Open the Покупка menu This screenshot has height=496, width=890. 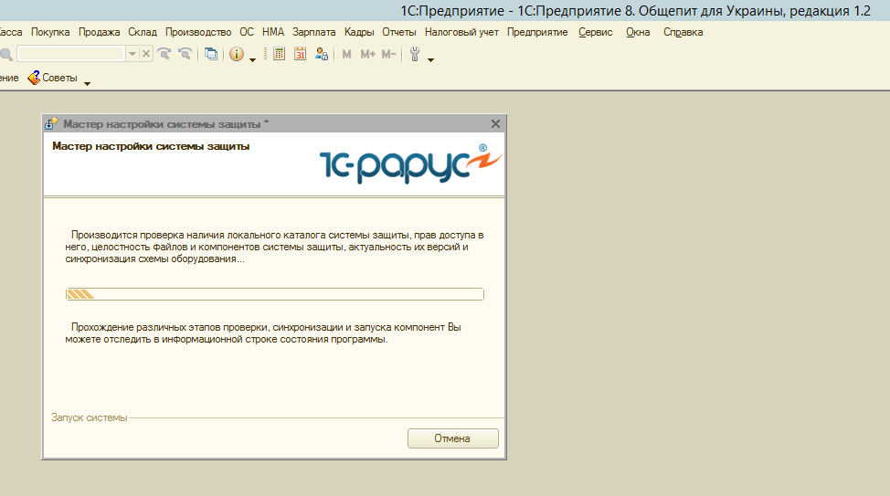click(x=50, y=32)
